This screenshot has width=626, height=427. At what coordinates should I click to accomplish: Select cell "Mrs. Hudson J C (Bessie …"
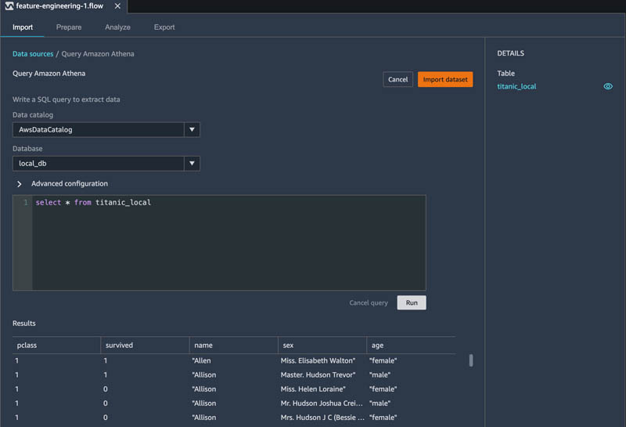click(x=322, y=417)
